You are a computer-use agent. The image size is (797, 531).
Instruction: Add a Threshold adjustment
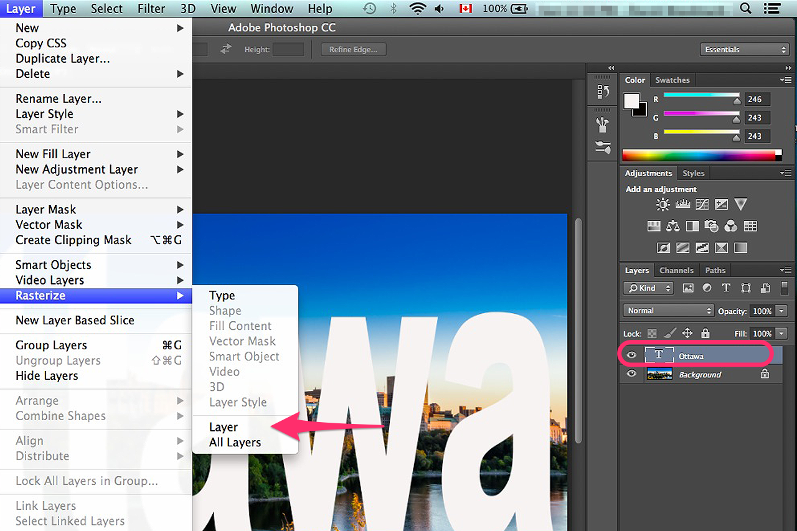[702, 248]
